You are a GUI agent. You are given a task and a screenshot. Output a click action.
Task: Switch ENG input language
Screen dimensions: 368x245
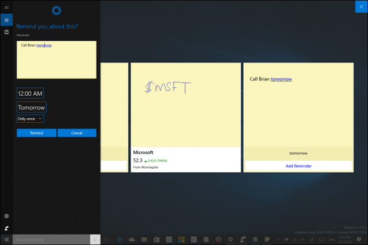coord(332,239)
